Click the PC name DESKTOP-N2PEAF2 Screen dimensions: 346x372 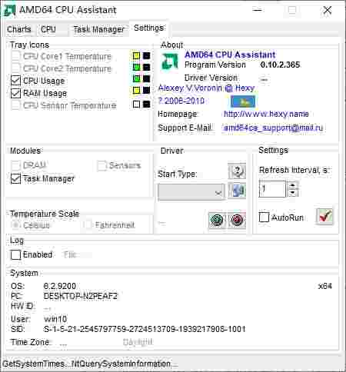pyautogui.click(x=81, y=296)
